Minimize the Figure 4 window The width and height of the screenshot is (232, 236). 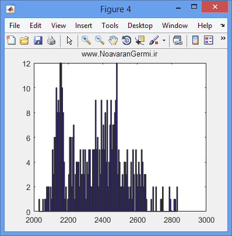(178, 8)
